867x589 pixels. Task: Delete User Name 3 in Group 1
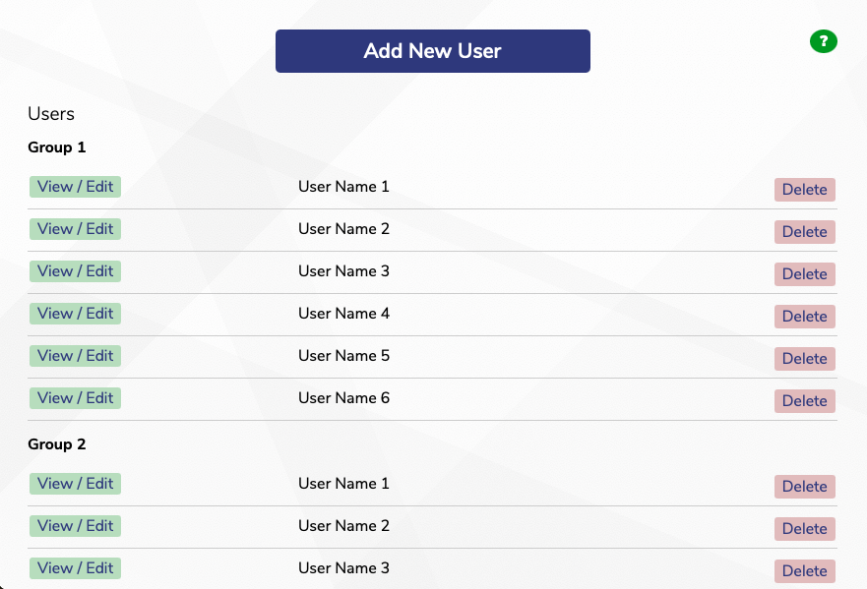point(804,274)
